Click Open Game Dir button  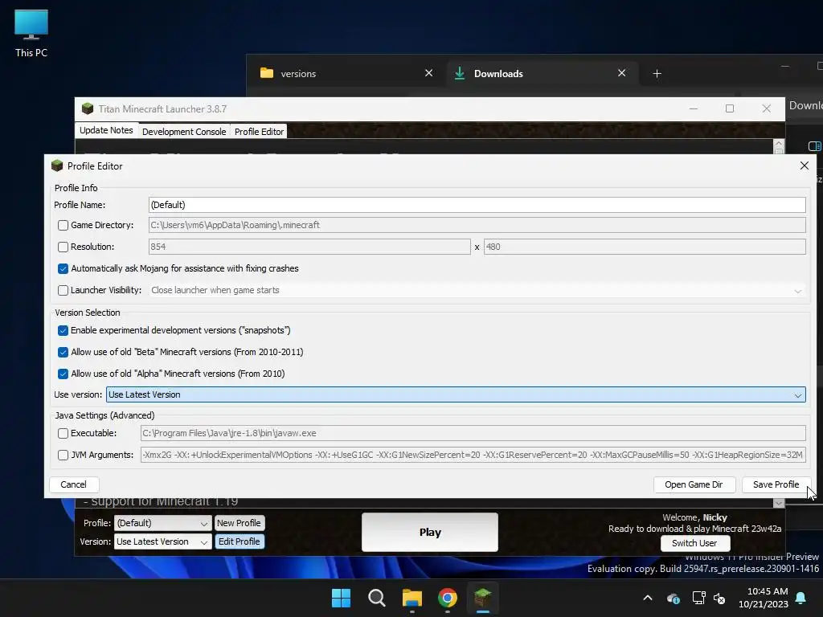694,484
